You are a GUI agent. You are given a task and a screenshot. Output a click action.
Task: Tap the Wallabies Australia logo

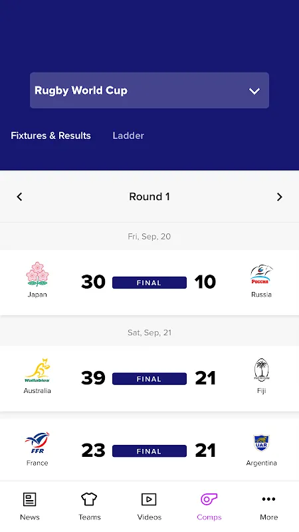pyautogui.click(x=37, y=370)
